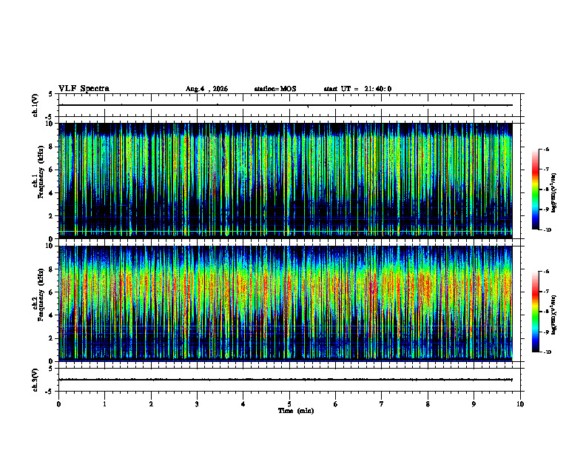Click the time axis tick label "5"
This screenshot has height=453, width=586.
[289, 404]
